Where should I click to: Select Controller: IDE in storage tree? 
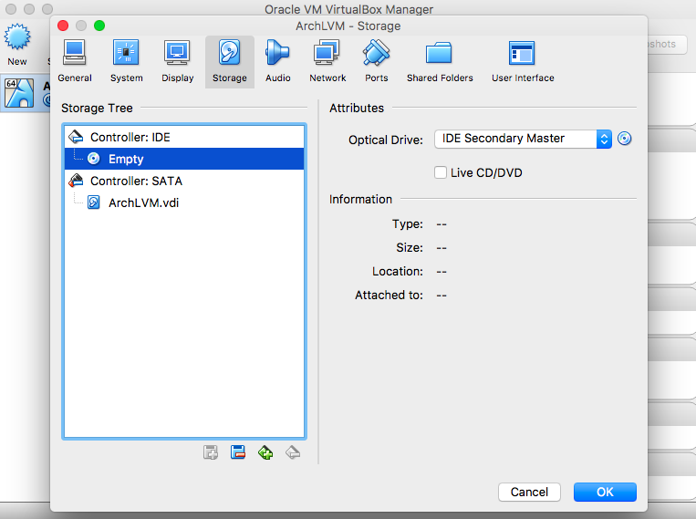(x=184, y=137)
